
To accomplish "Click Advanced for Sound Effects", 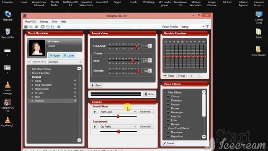I will point(146,112).
